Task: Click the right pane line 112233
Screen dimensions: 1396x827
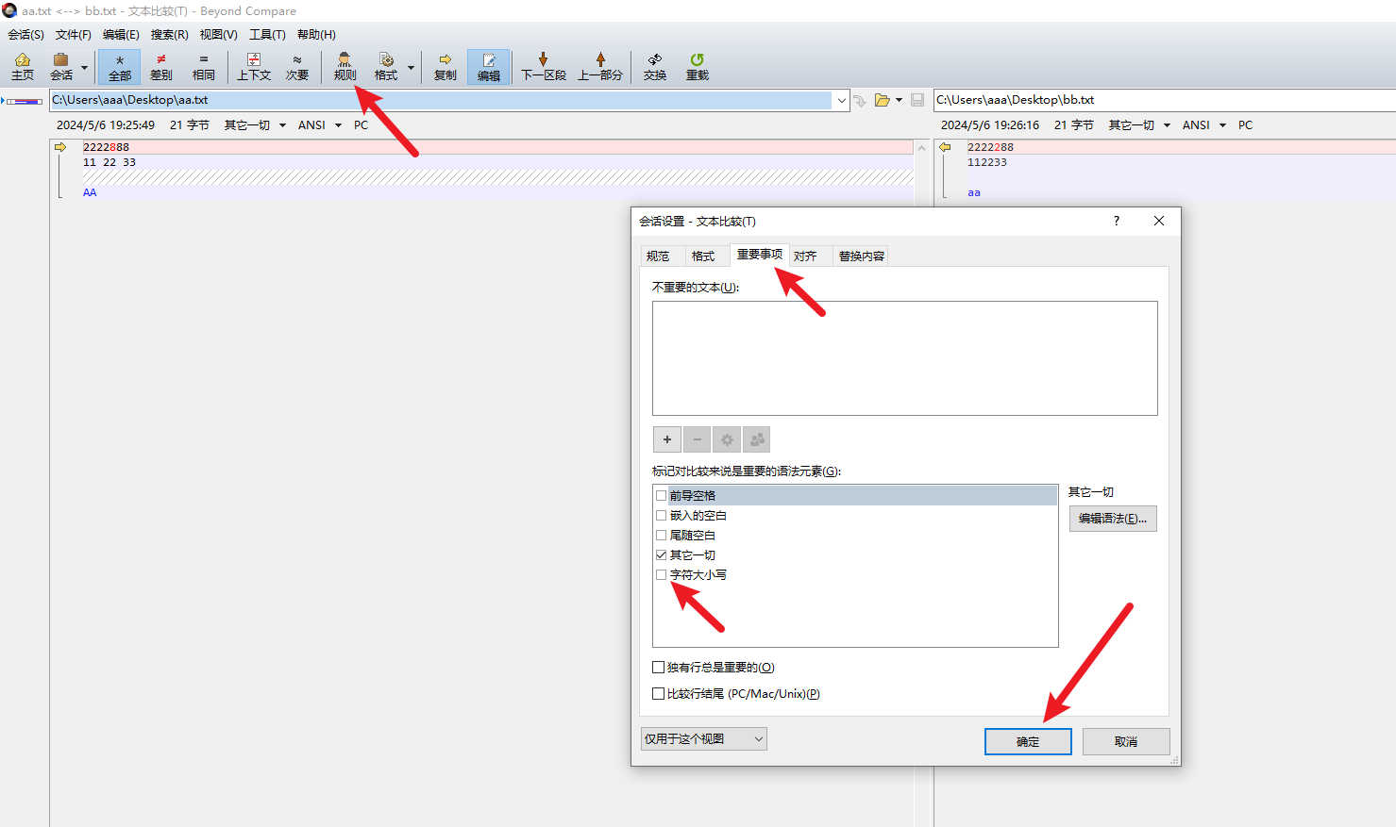Action: click(x=1181, y=162)
